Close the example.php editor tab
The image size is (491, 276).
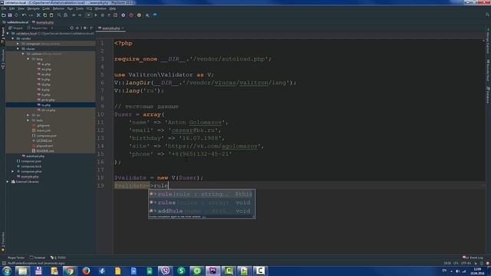(123, 28)
